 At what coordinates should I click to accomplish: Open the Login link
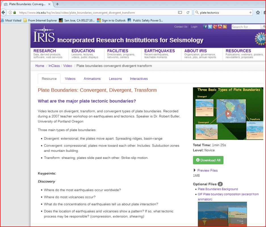(194, 27)
